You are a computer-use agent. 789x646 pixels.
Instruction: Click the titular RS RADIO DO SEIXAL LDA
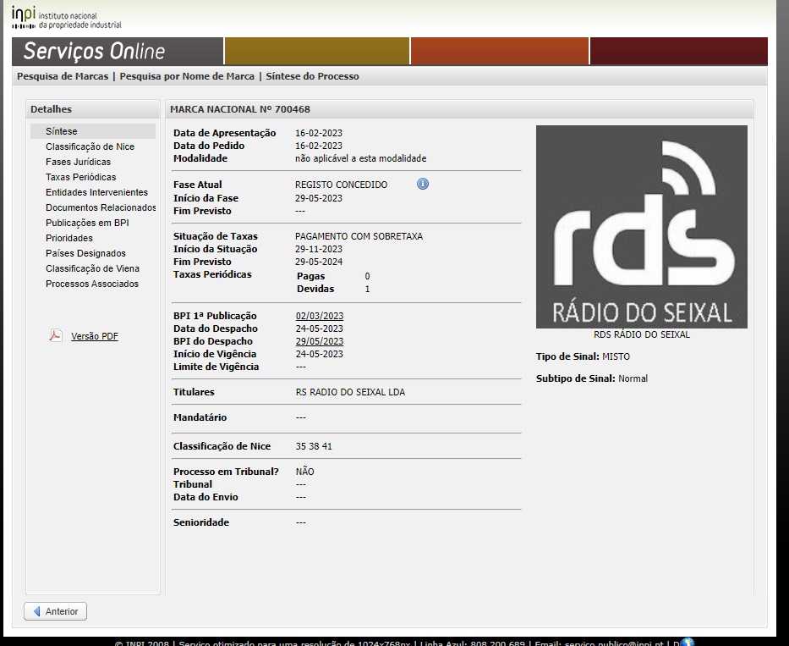[350, 392]
